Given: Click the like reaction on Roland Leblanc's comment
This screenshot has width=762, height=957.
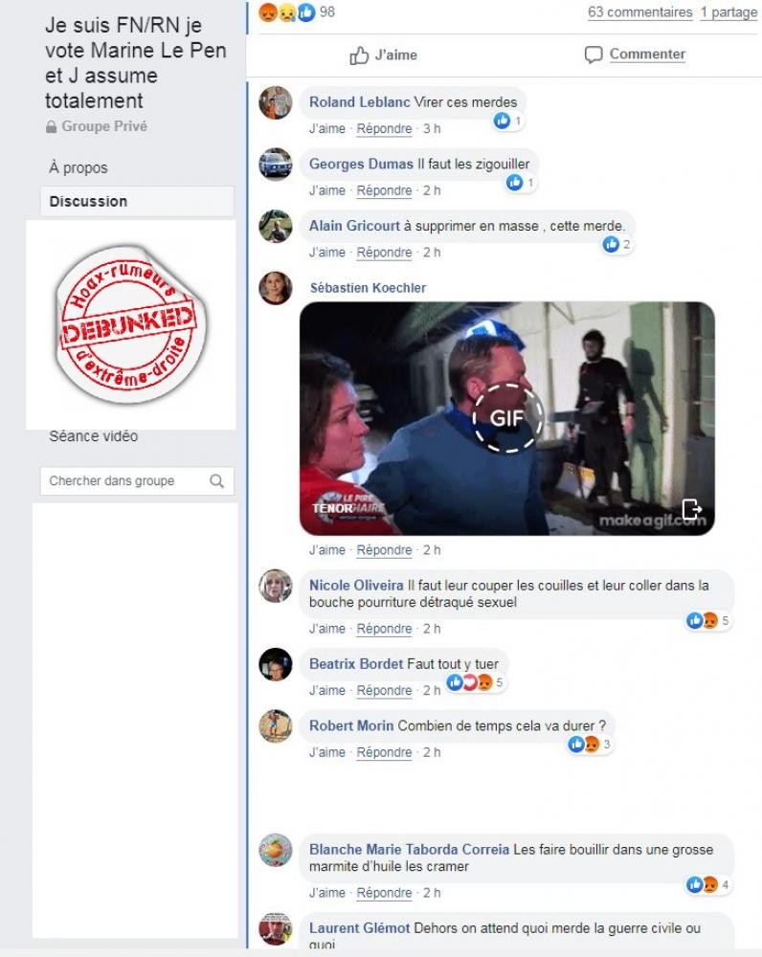Looking at the screenshot, I should pyautogui.click(x=508, y=121).
